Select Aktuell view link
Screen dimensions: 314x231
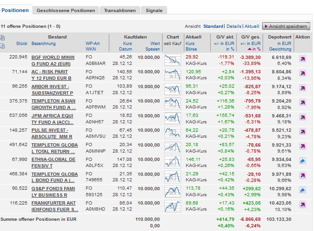point(252,26)
